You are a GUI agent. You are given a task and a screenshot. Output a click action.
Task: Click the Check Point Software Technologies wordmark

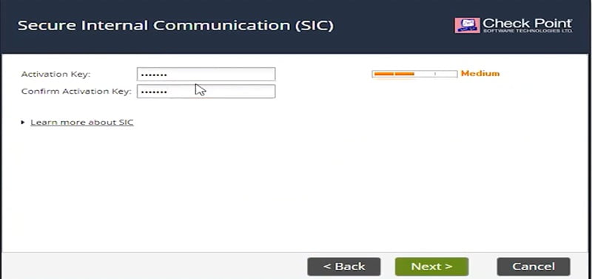pyautogui.click(x=528, y=25)
